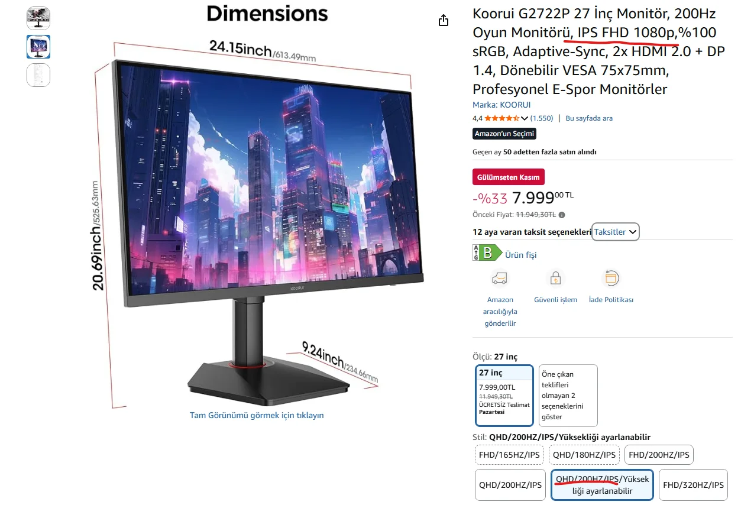
Task: Click the Gülümseten Kasım deal badge
Action: [509, 177]
